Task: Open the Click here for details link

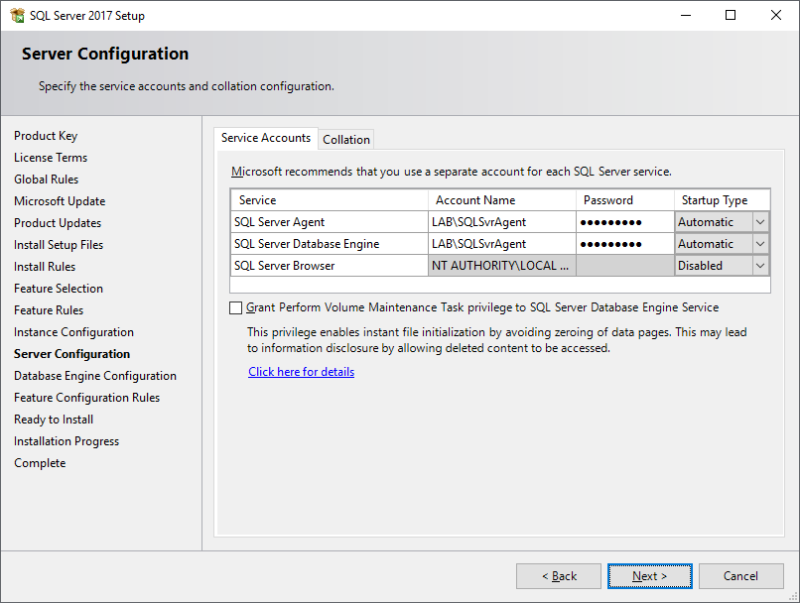Action: point(301,372)
